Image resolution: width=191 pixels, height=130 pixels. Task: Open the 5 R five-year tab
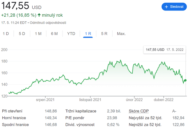(x=104, y=34)
